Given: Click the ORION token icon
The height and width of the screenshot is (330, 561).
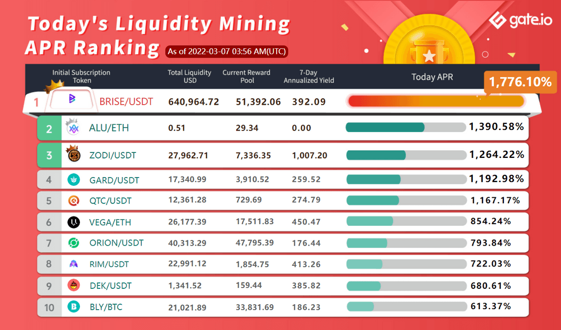Looking at the screenshot, I should click(x=73, y=243).
